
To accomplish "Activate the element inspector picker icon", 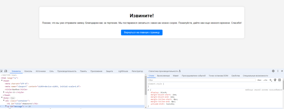I will click(1, 71).
